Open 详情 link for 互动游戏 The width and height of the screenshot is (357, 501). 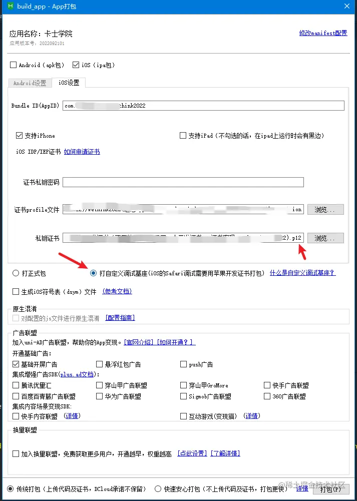coord(252,416)
